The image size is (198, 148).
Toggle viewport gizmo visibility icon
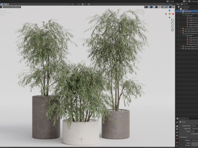point(149,7)
